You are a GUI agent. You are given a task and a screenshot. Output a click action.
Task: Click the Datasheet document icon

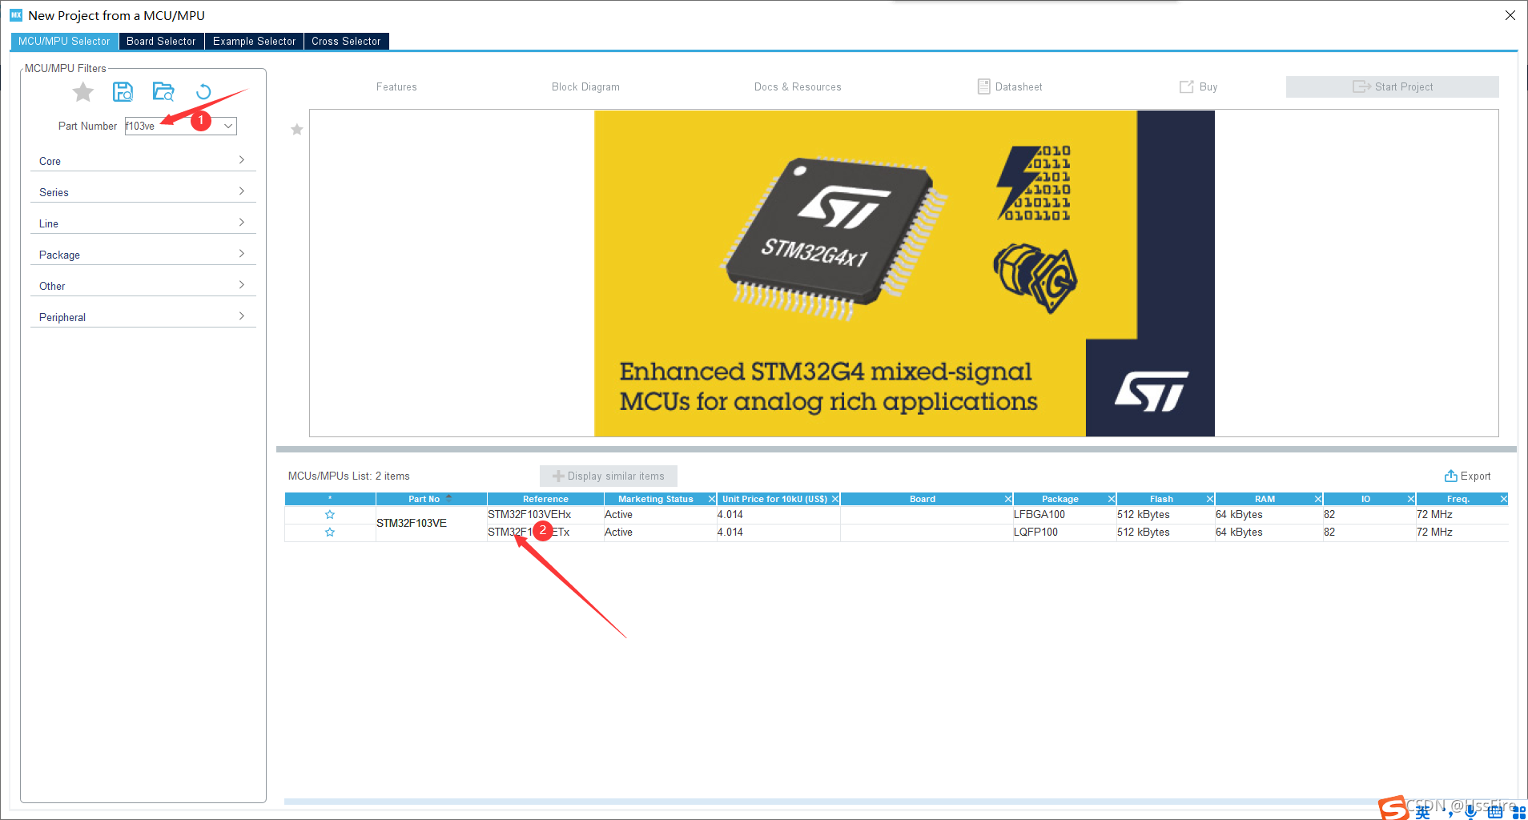(x=983, y=86)
